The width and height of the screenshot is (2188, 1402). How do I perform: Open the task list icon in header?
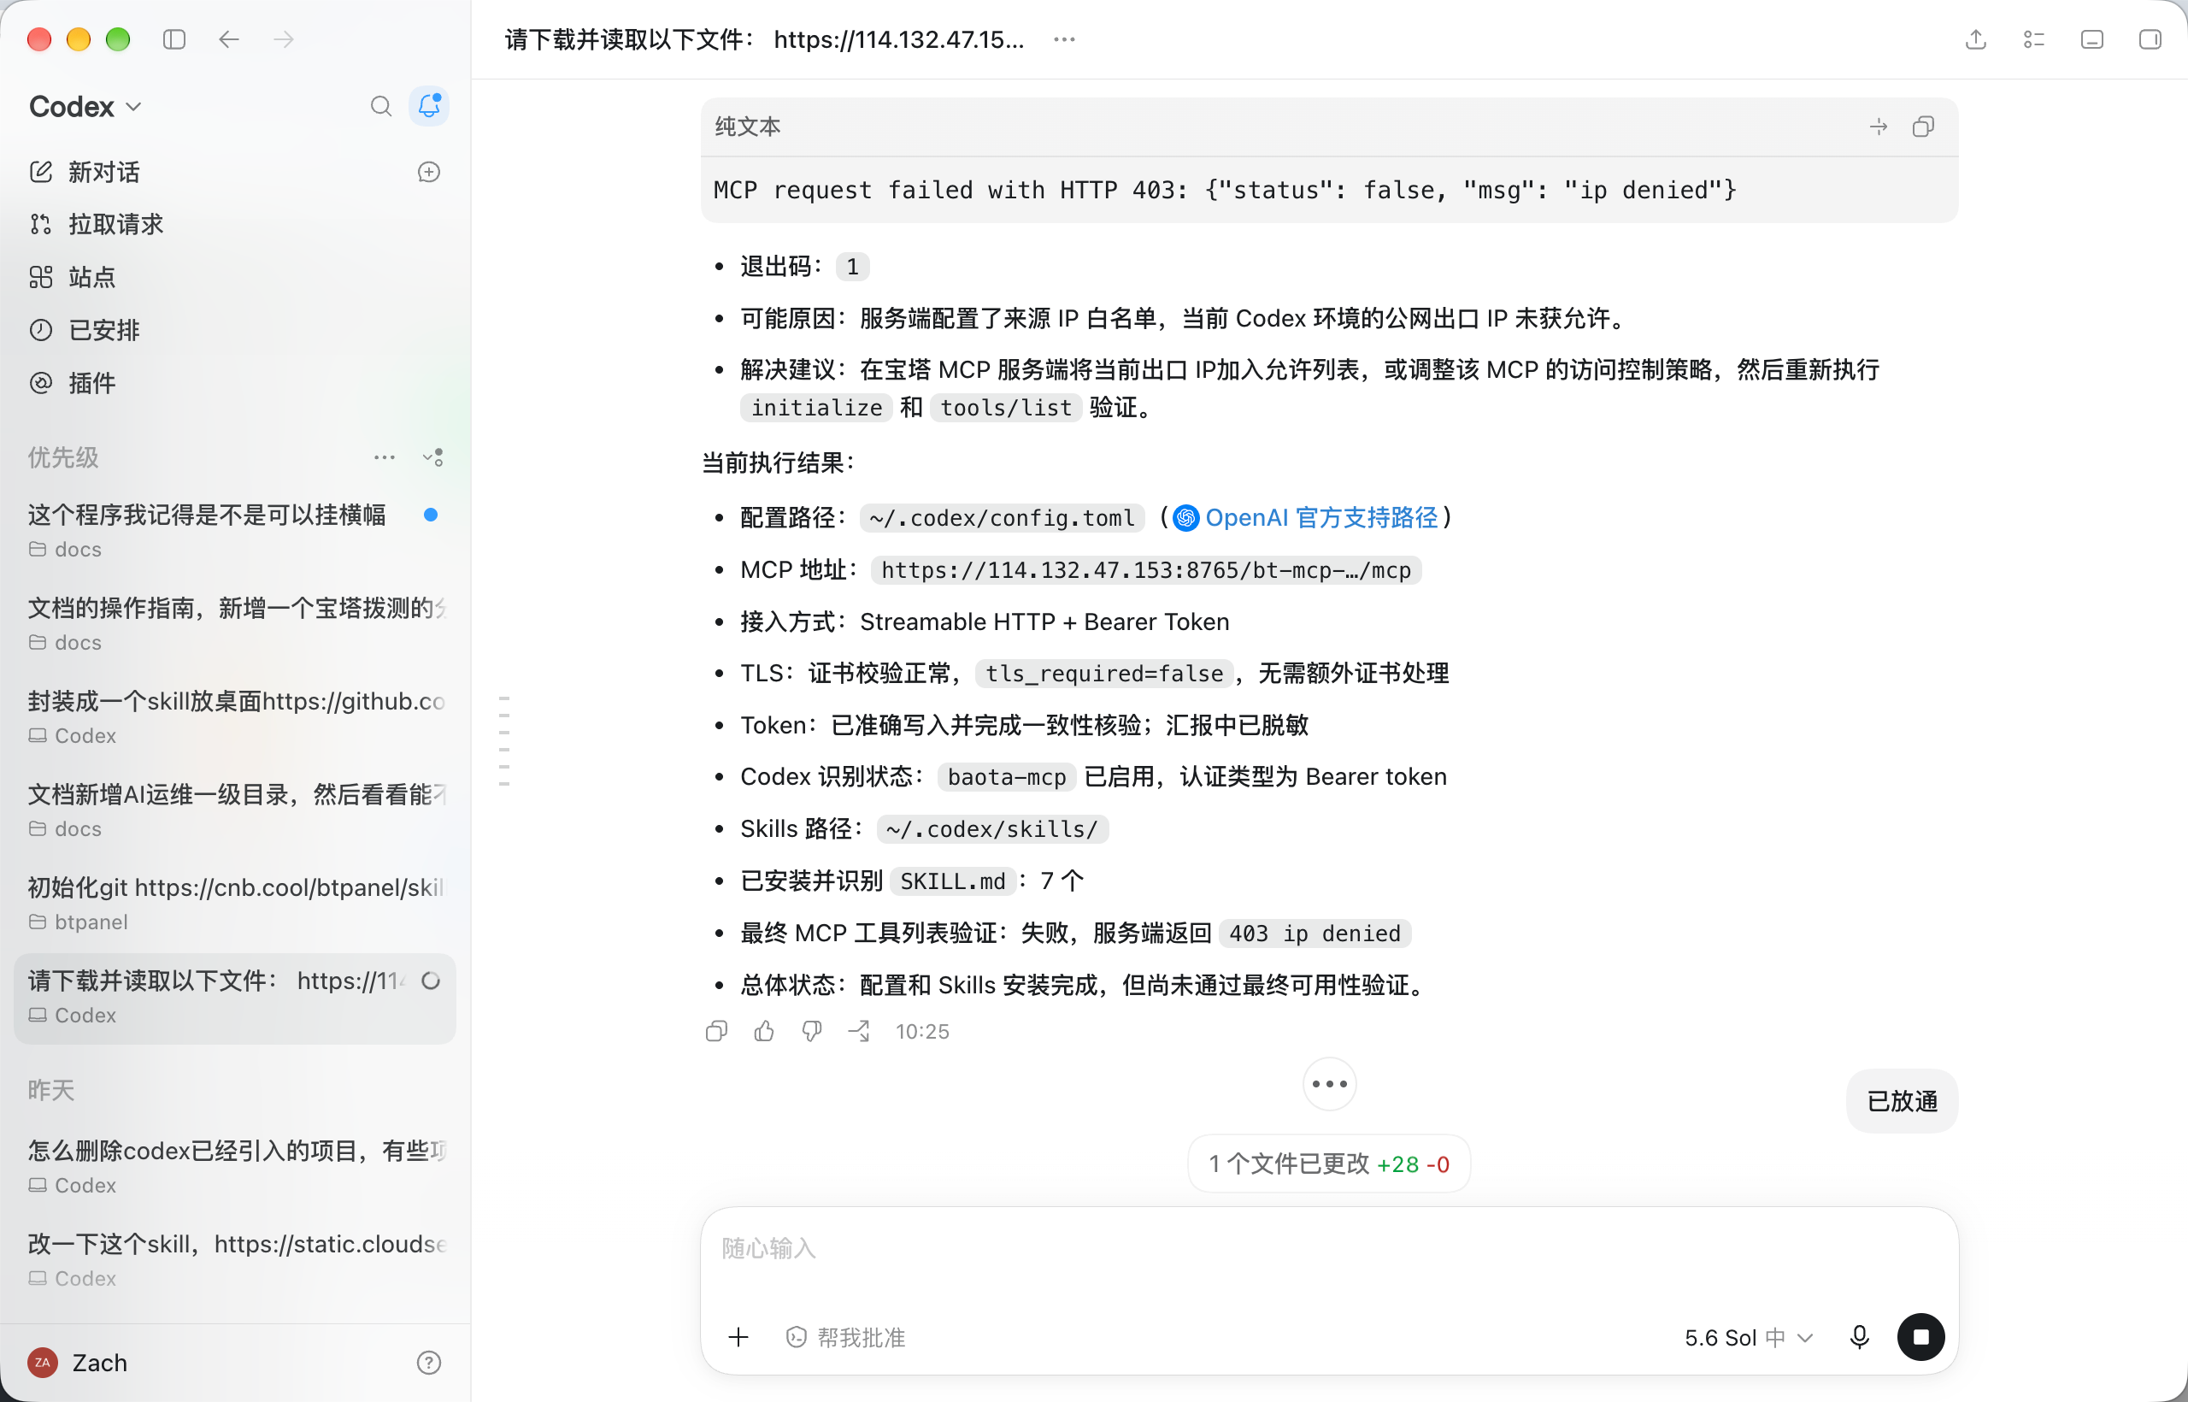2034,39
